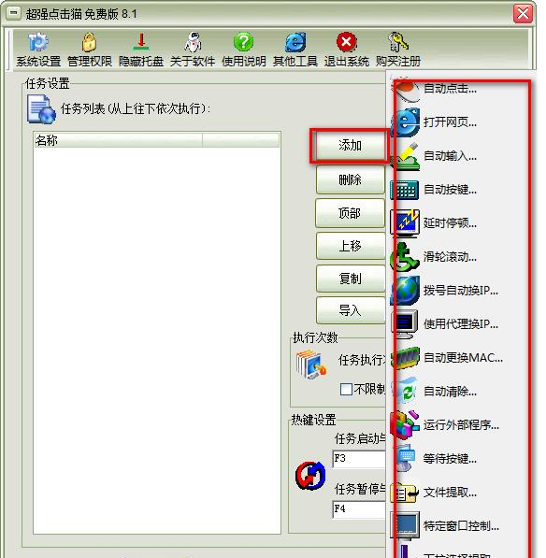Select the 自动按键... keyboard icon
Viewport: 546px width, 558px height.
404,190
